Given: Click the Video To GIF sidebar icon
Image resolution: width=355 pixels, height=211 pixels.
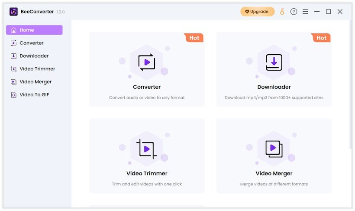Looking at the screenshot, I should 13,95.
